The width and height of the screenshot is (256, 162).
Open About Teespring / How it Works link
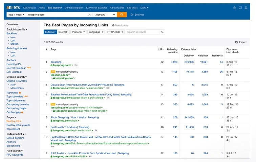[x=74, y=117]
